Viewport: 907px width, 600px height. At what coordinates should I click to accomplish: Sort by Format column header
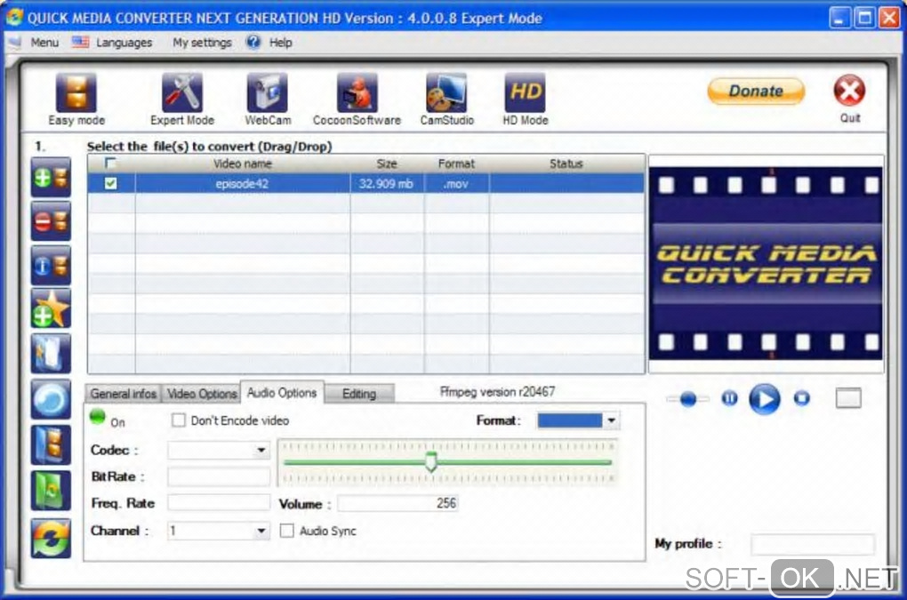point(456,164)
